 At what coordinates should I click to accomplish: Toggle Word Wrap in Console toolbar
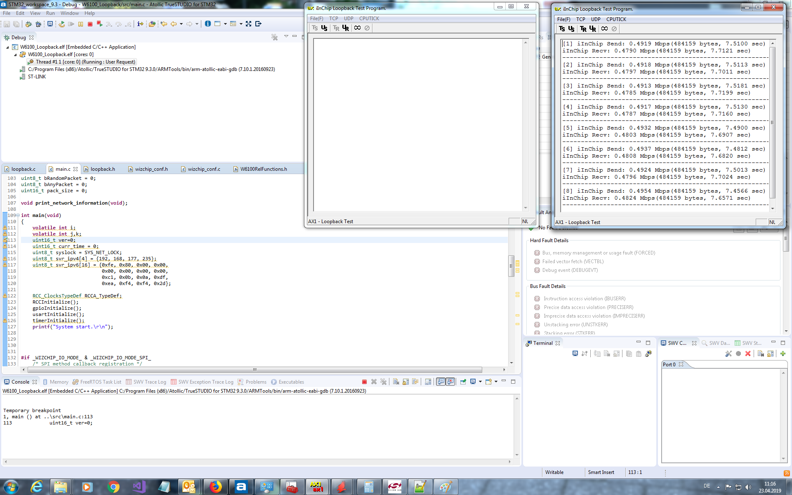(415, 382)
